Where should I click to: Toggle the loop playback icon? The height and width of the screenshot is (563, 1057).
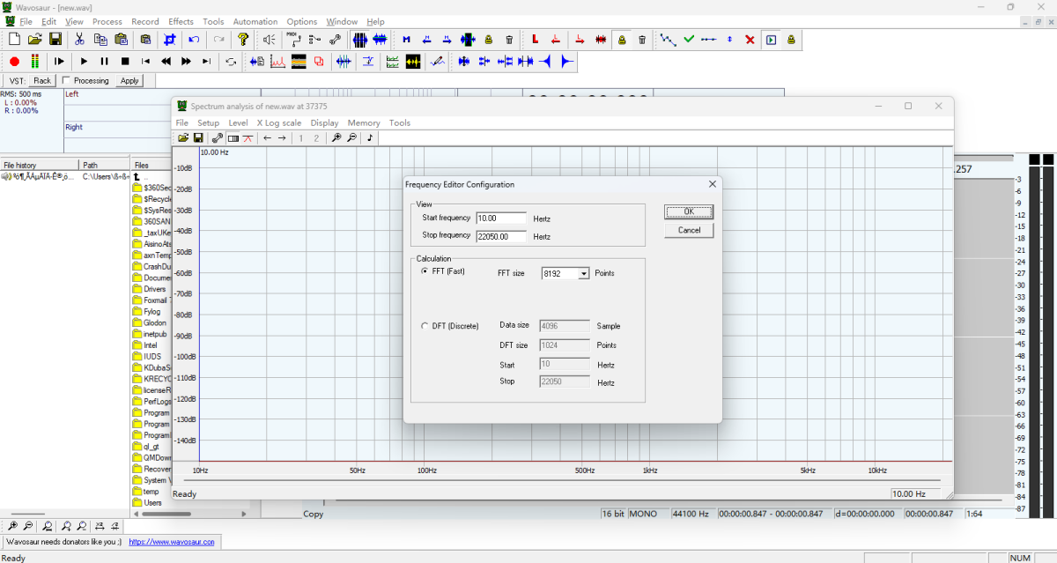click(x=231, y=62)
